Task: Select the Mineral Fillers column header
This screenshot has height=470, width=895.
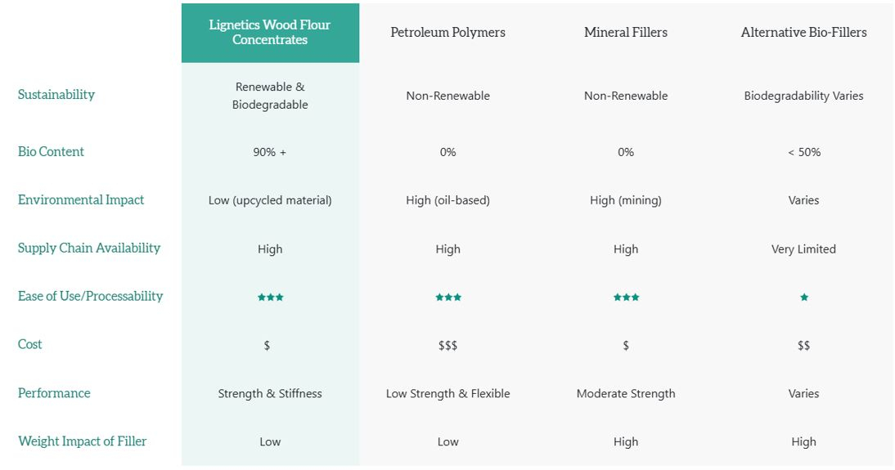Action: (626, 33)
